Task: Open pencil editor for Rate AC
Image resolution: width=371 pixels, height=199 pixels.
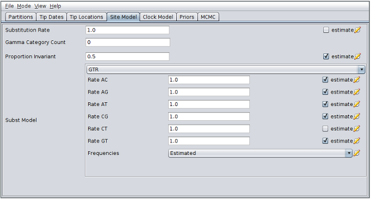Action: pyautogui.click(x=356, y=80)
